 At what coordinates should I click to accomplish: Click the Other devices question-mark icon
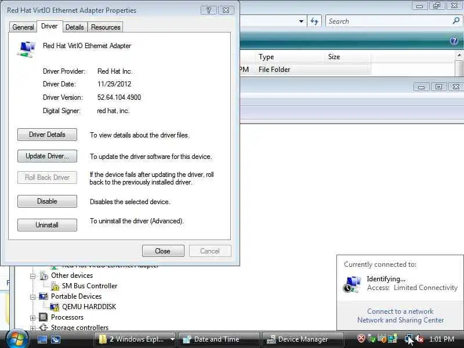[43, 275]
